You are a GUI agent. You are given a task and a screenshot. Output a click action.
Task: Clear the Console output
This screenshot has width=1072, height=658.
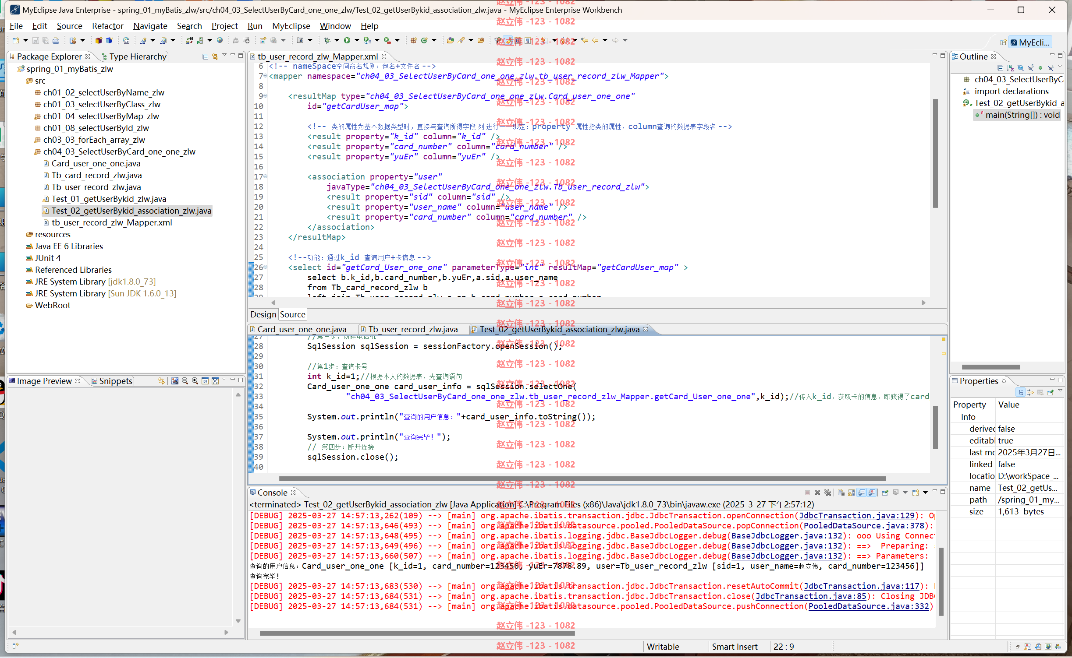[841, 493]
